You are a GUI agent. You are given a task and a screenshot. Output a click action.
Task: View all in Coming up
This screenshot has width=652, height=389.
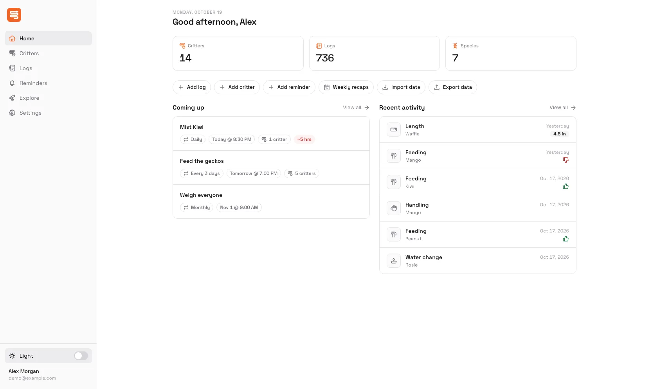[x=356, y=108]
